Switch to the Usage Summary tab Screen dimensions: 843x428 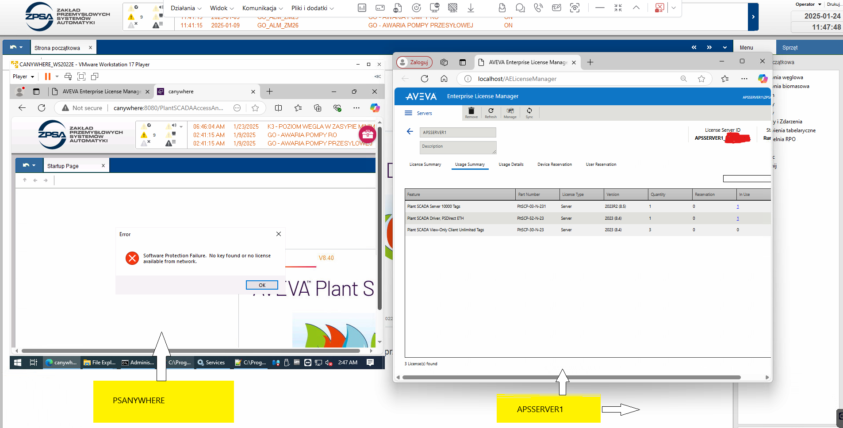click(470, 164)
